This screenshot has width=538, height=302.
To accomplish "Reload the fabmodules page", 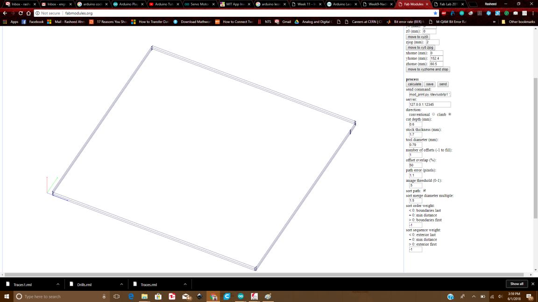I will (x=21, y=13).
